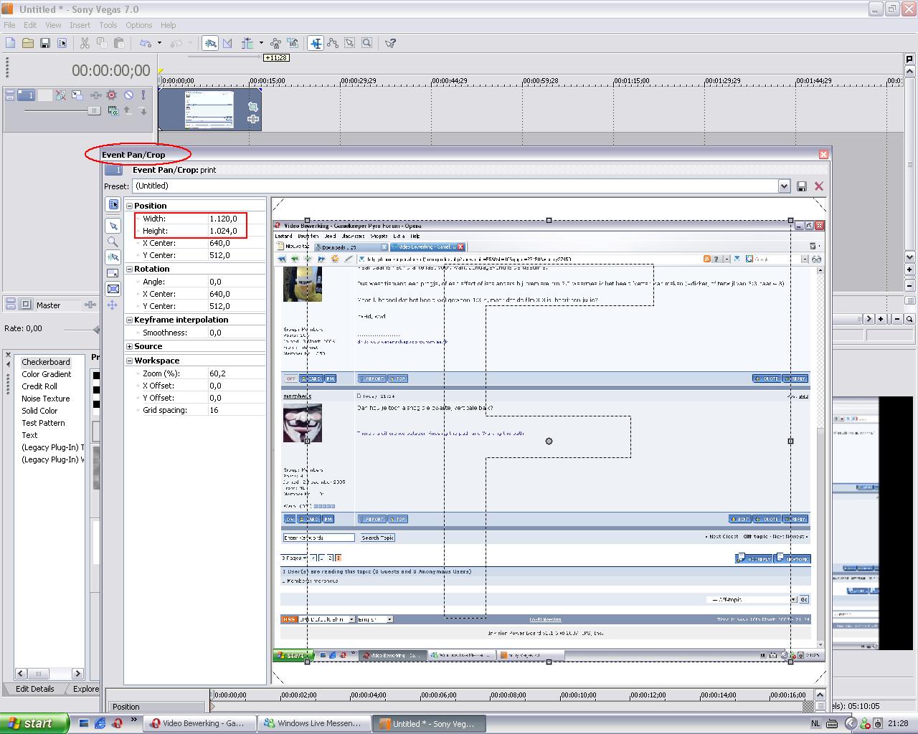The image size is (918, 734).
Task: Select the center point of the crop frame
Action: pyautogui.click(x=549, y=441)
